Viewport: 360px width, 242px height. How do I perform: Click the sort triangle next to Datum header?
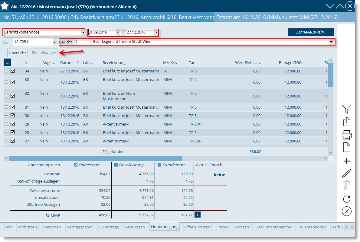click(78, 62)
